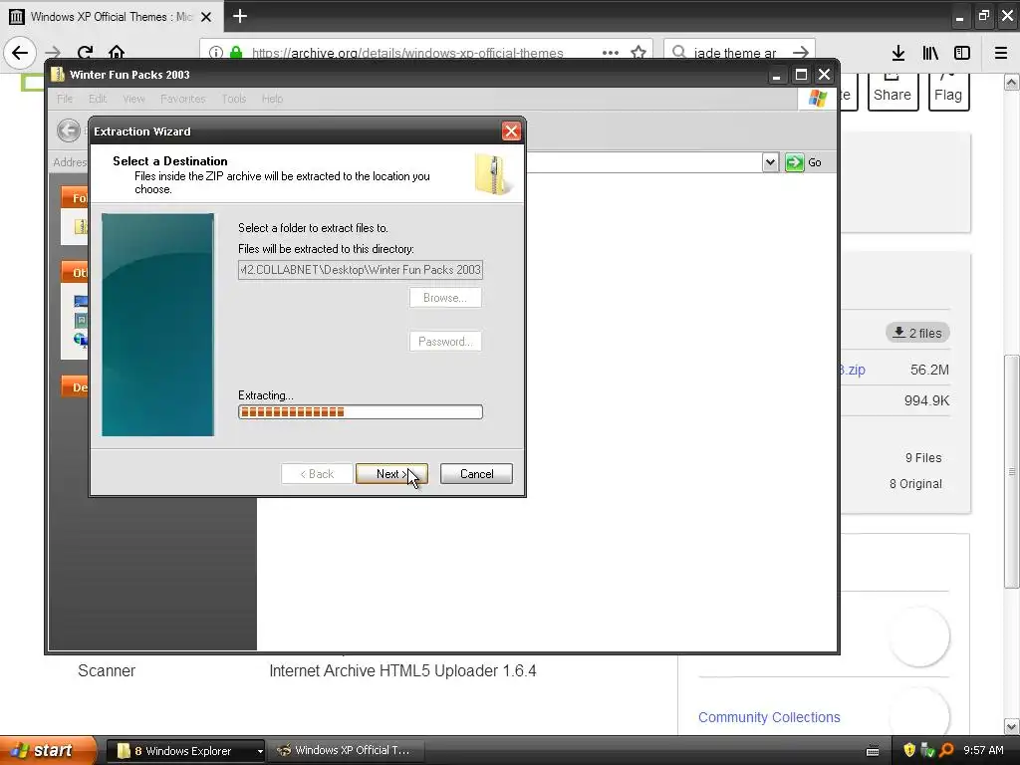Screen dimensions: 1020x765
Task: Click the 994.9K file size text
Action: 926,400
